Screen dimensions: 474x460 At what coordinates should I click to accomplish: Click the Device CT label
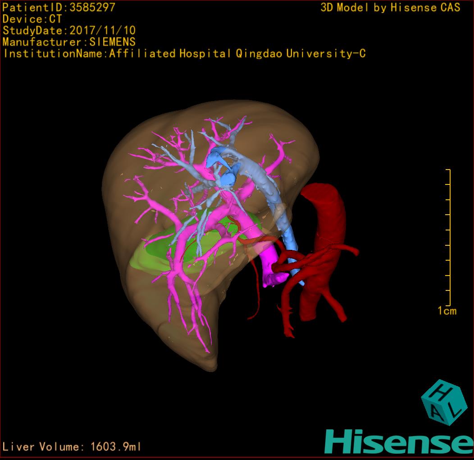(x=32, y=19)
